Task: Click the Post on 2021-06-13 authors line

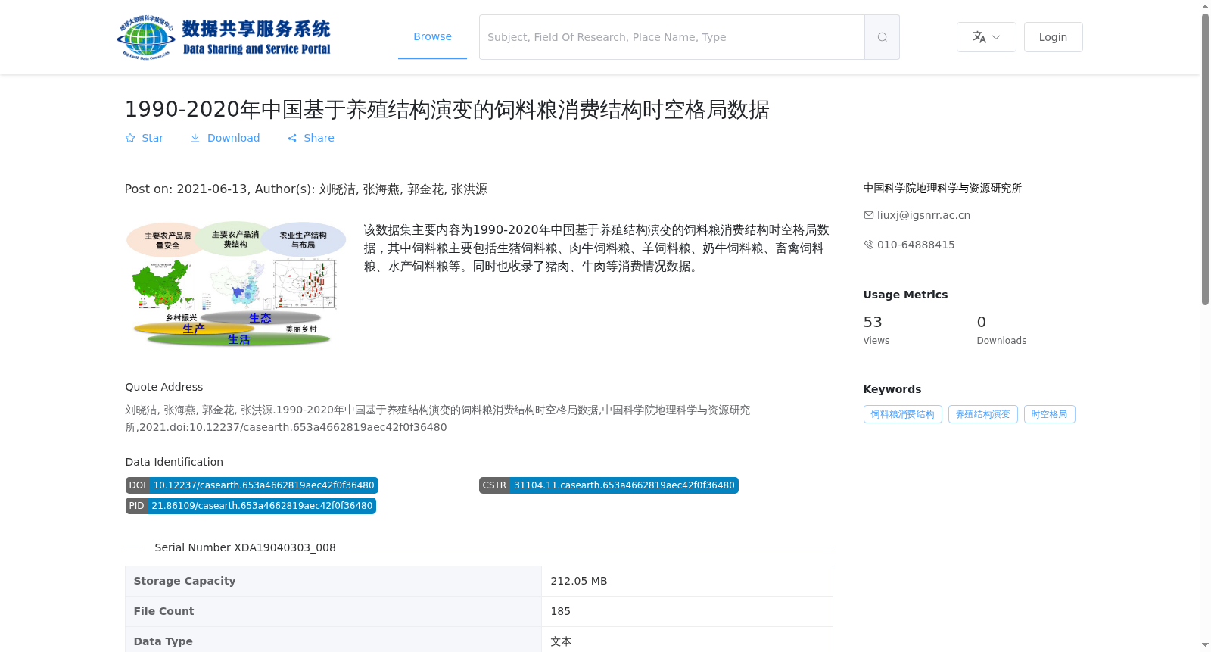Action: (x=306, y=189)
